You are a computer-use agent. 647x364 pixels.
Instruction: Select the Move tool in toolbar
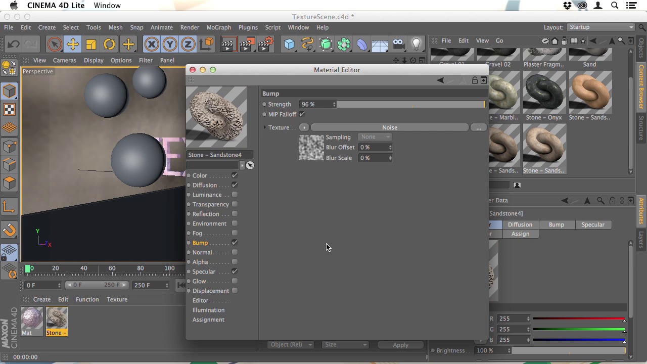[73, 44]
